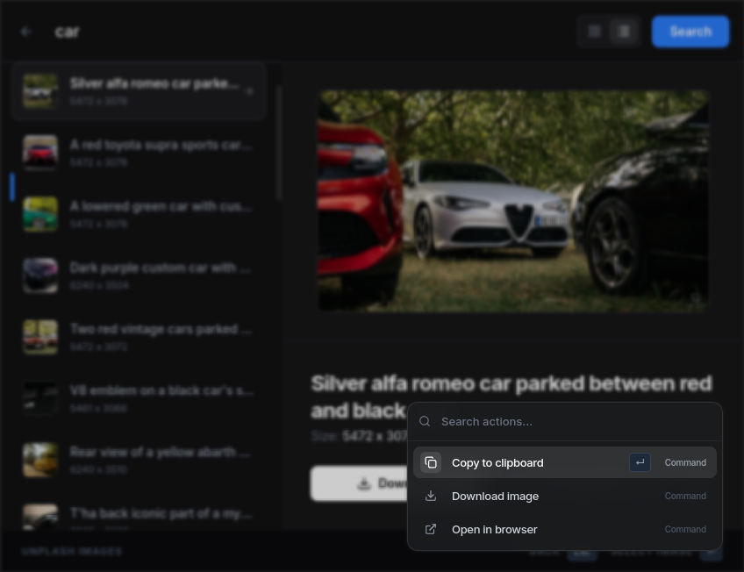Switch to grid view layout

tap(594, 32)
